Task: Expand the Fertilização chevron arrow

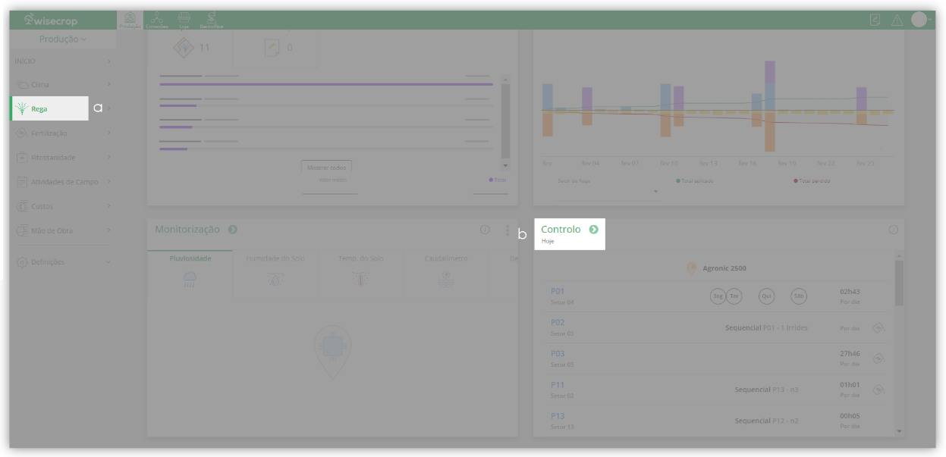Action: pos(108,133)
